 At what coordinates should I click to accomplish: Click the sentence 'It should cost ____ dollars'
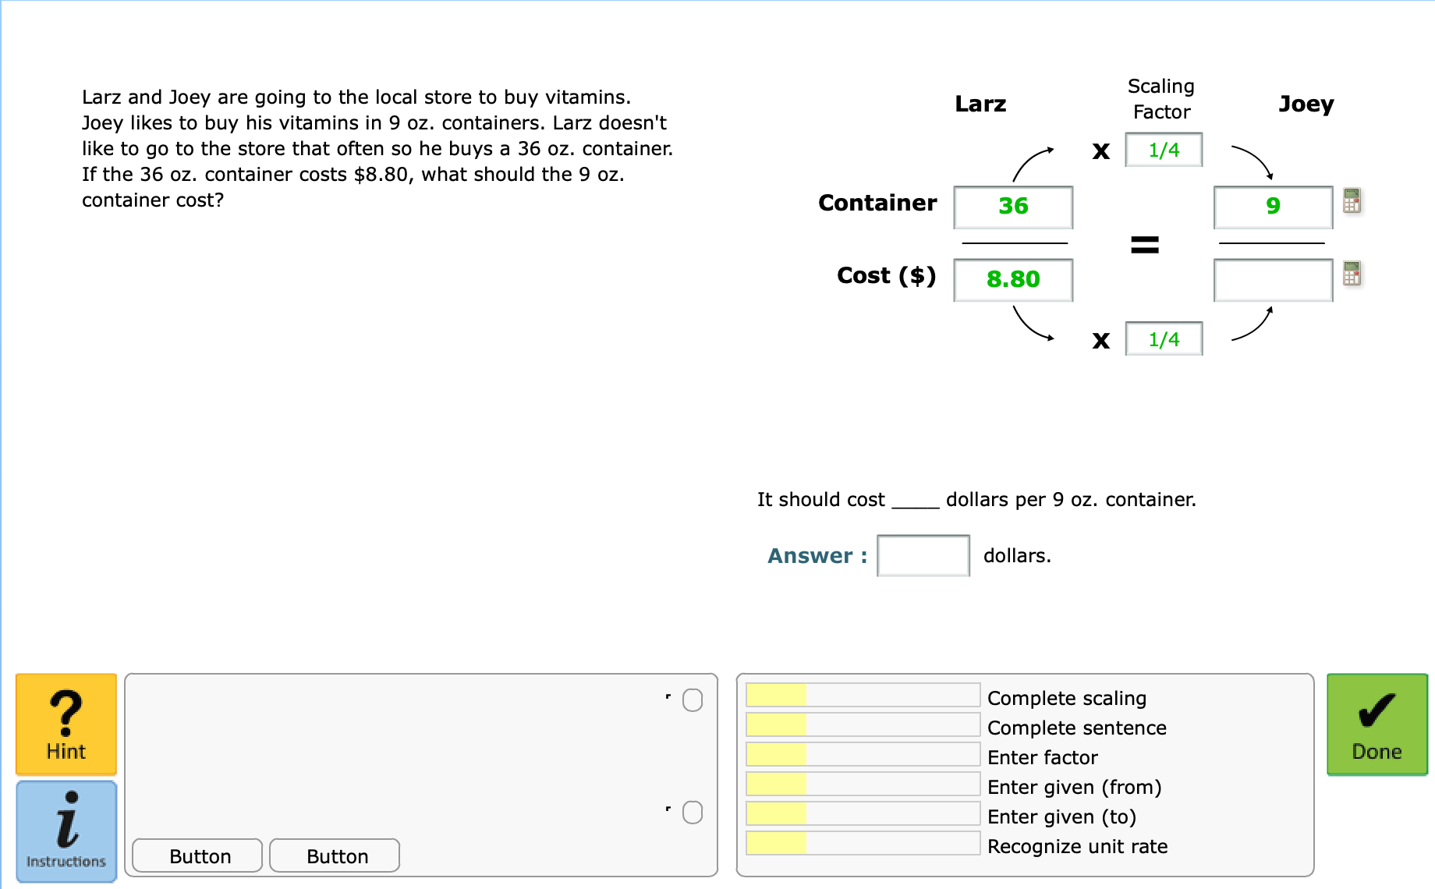pos(976,499)
